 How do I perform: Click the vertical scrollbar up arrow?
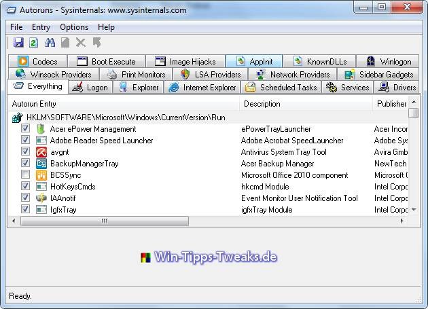[x=414, y=102]
